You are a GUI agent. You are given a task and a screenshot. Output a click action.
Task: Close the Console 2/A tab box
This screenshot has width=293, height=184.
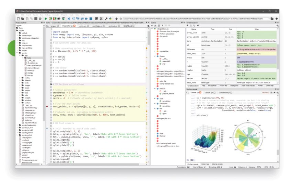(214, 93)
